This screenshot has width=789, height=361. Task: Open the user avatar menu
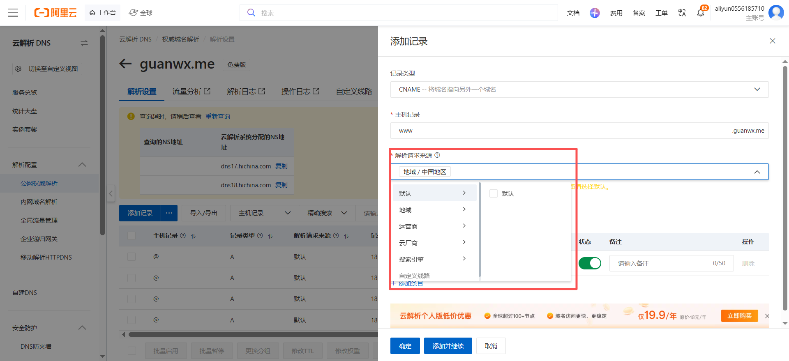[x=776, y=12]
